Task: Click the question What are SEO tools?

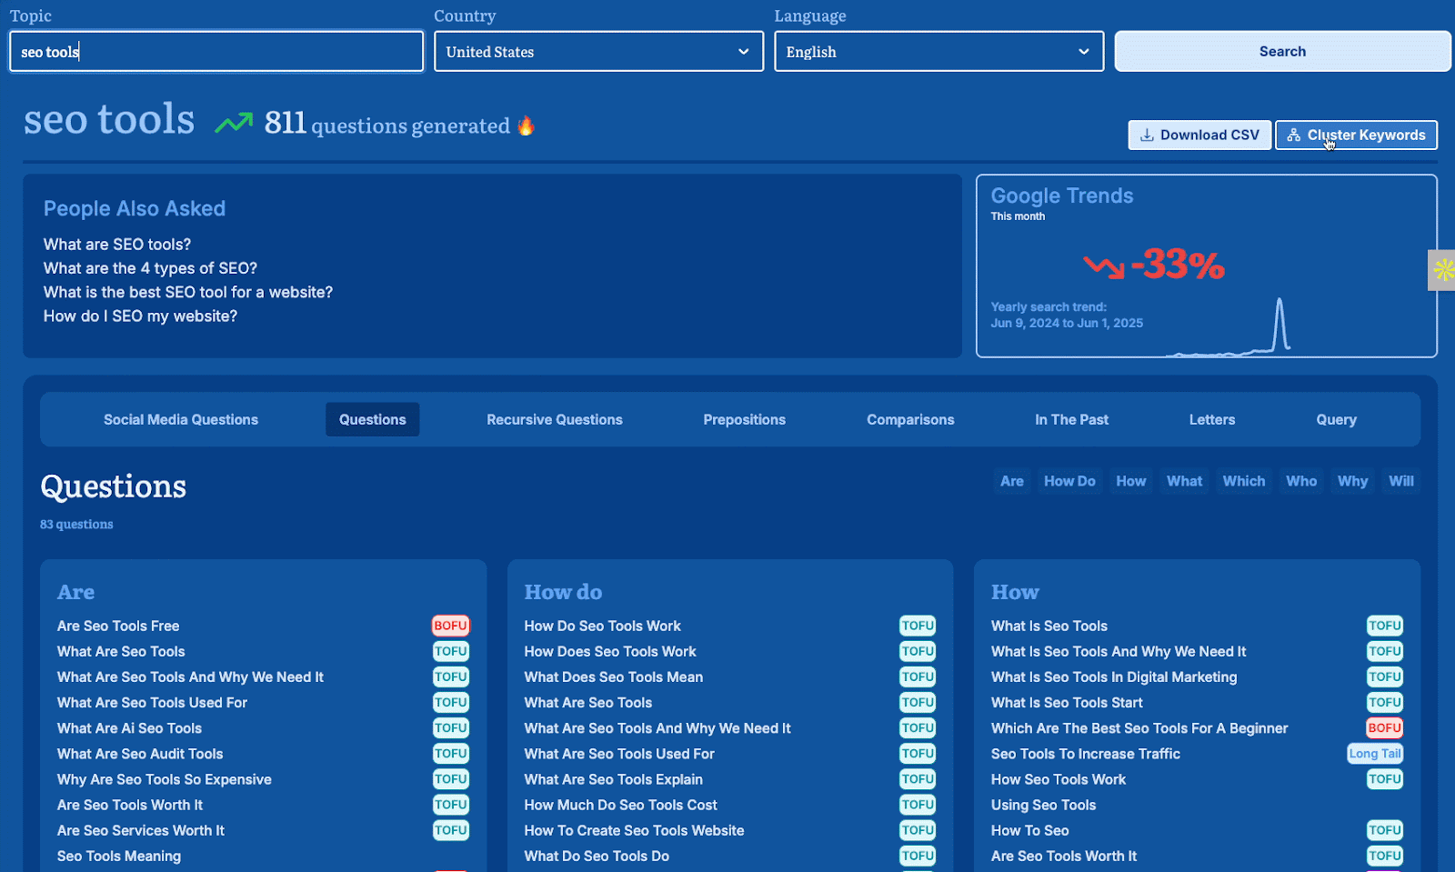Action: coord(117,245)
